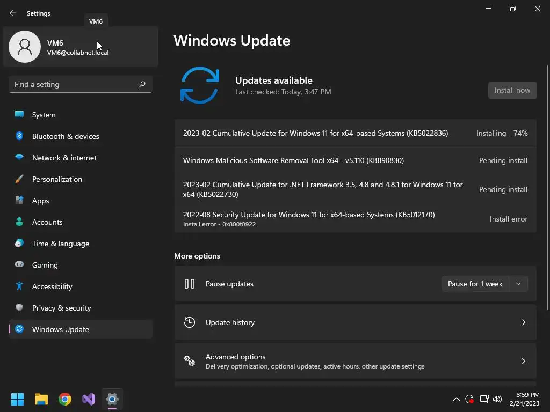This screenshot has height=412, width=550.
Task: Open Accessibility settings
Action: pyautogui.click(x=81, y=286)
